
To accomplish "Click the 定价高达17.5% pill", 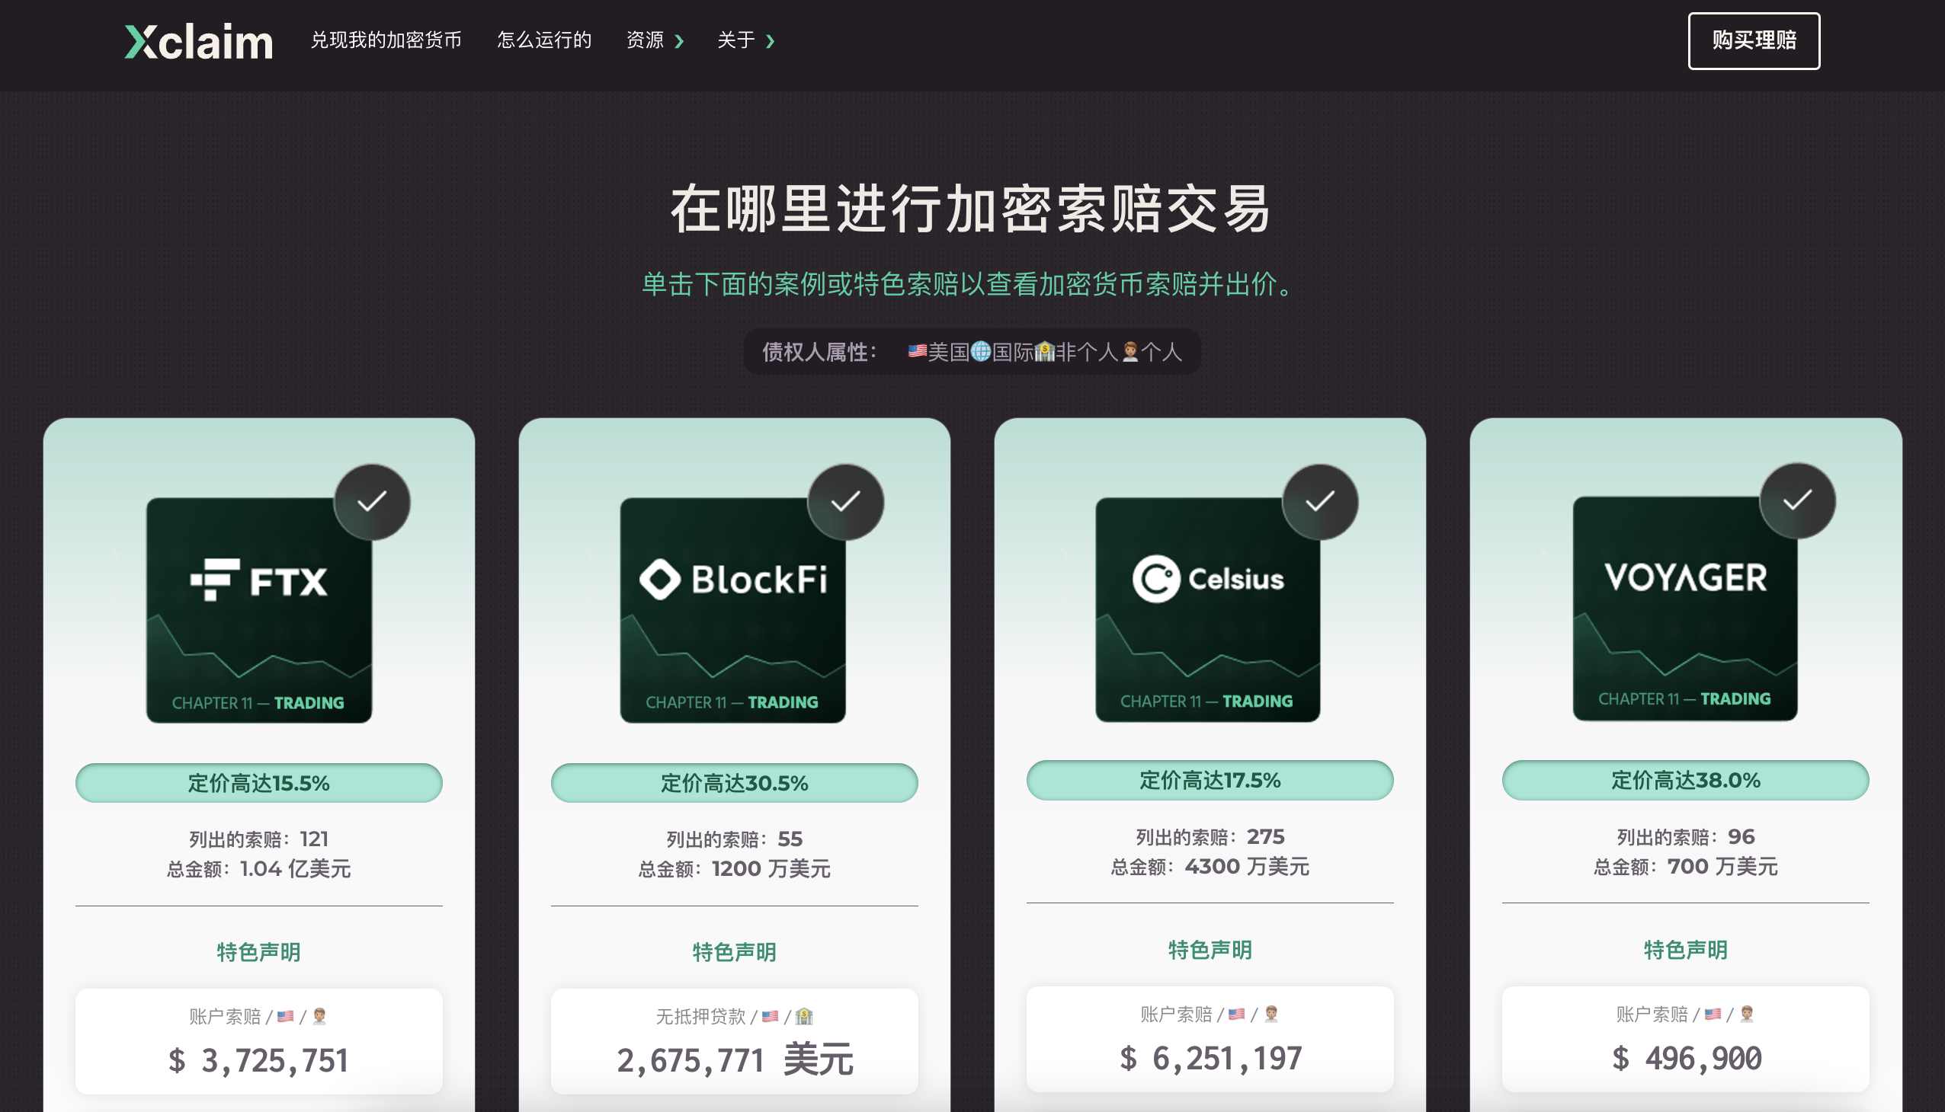I will (1210, 781).
